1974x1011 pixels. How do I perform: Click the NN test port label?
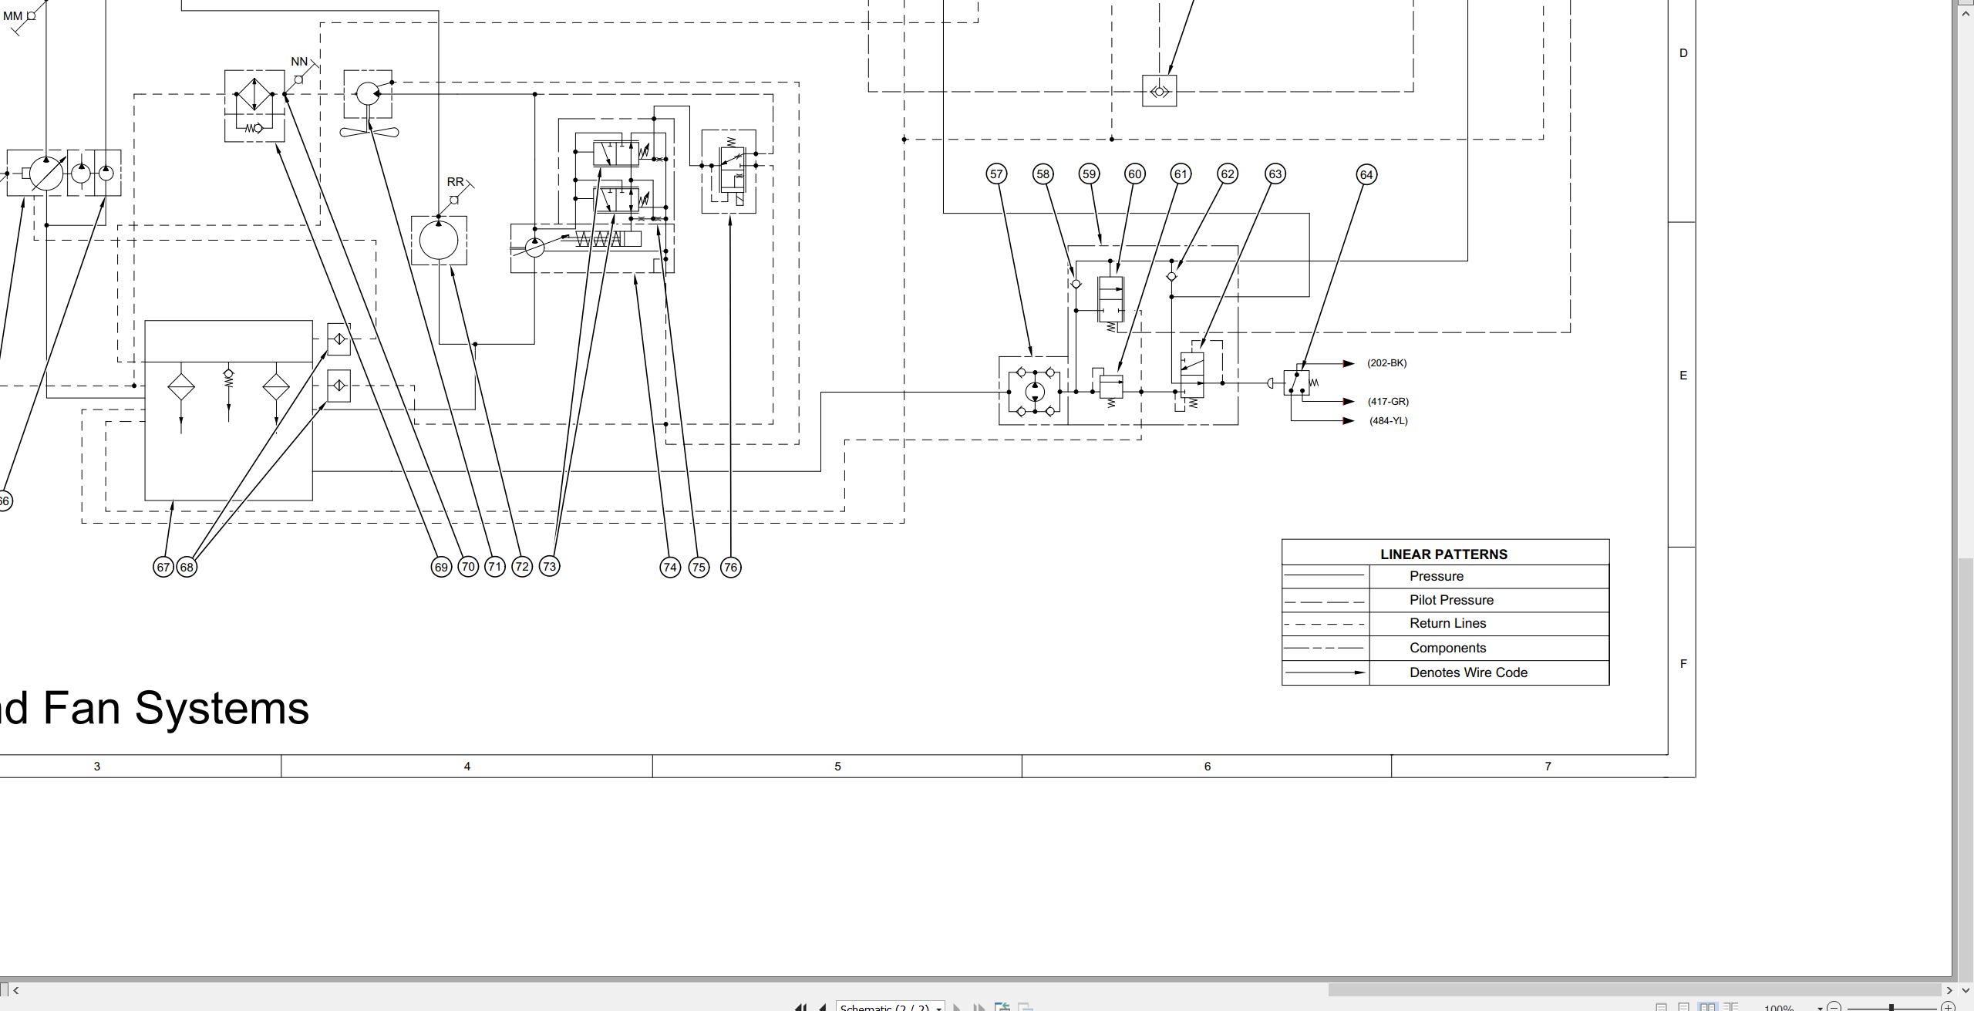(x=299, y=62)
